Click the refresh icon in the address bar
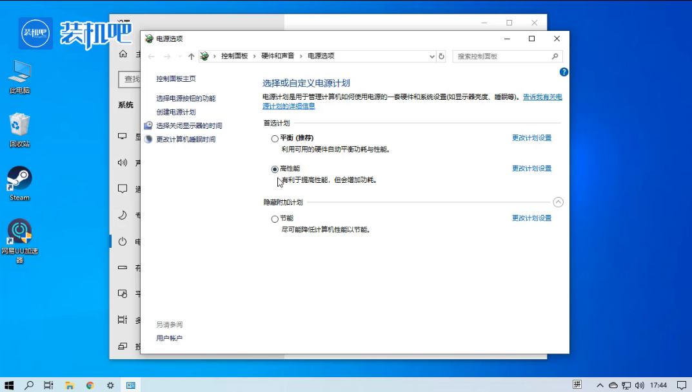The width and height of the screenshot is (692, 392). click(x=441, y=56)
